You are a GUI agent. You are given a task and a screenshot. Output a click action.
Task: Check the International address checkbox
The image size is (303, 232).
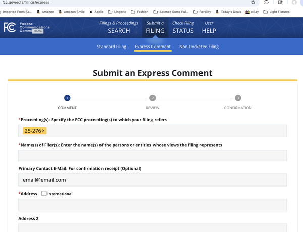tap(44, 194)
